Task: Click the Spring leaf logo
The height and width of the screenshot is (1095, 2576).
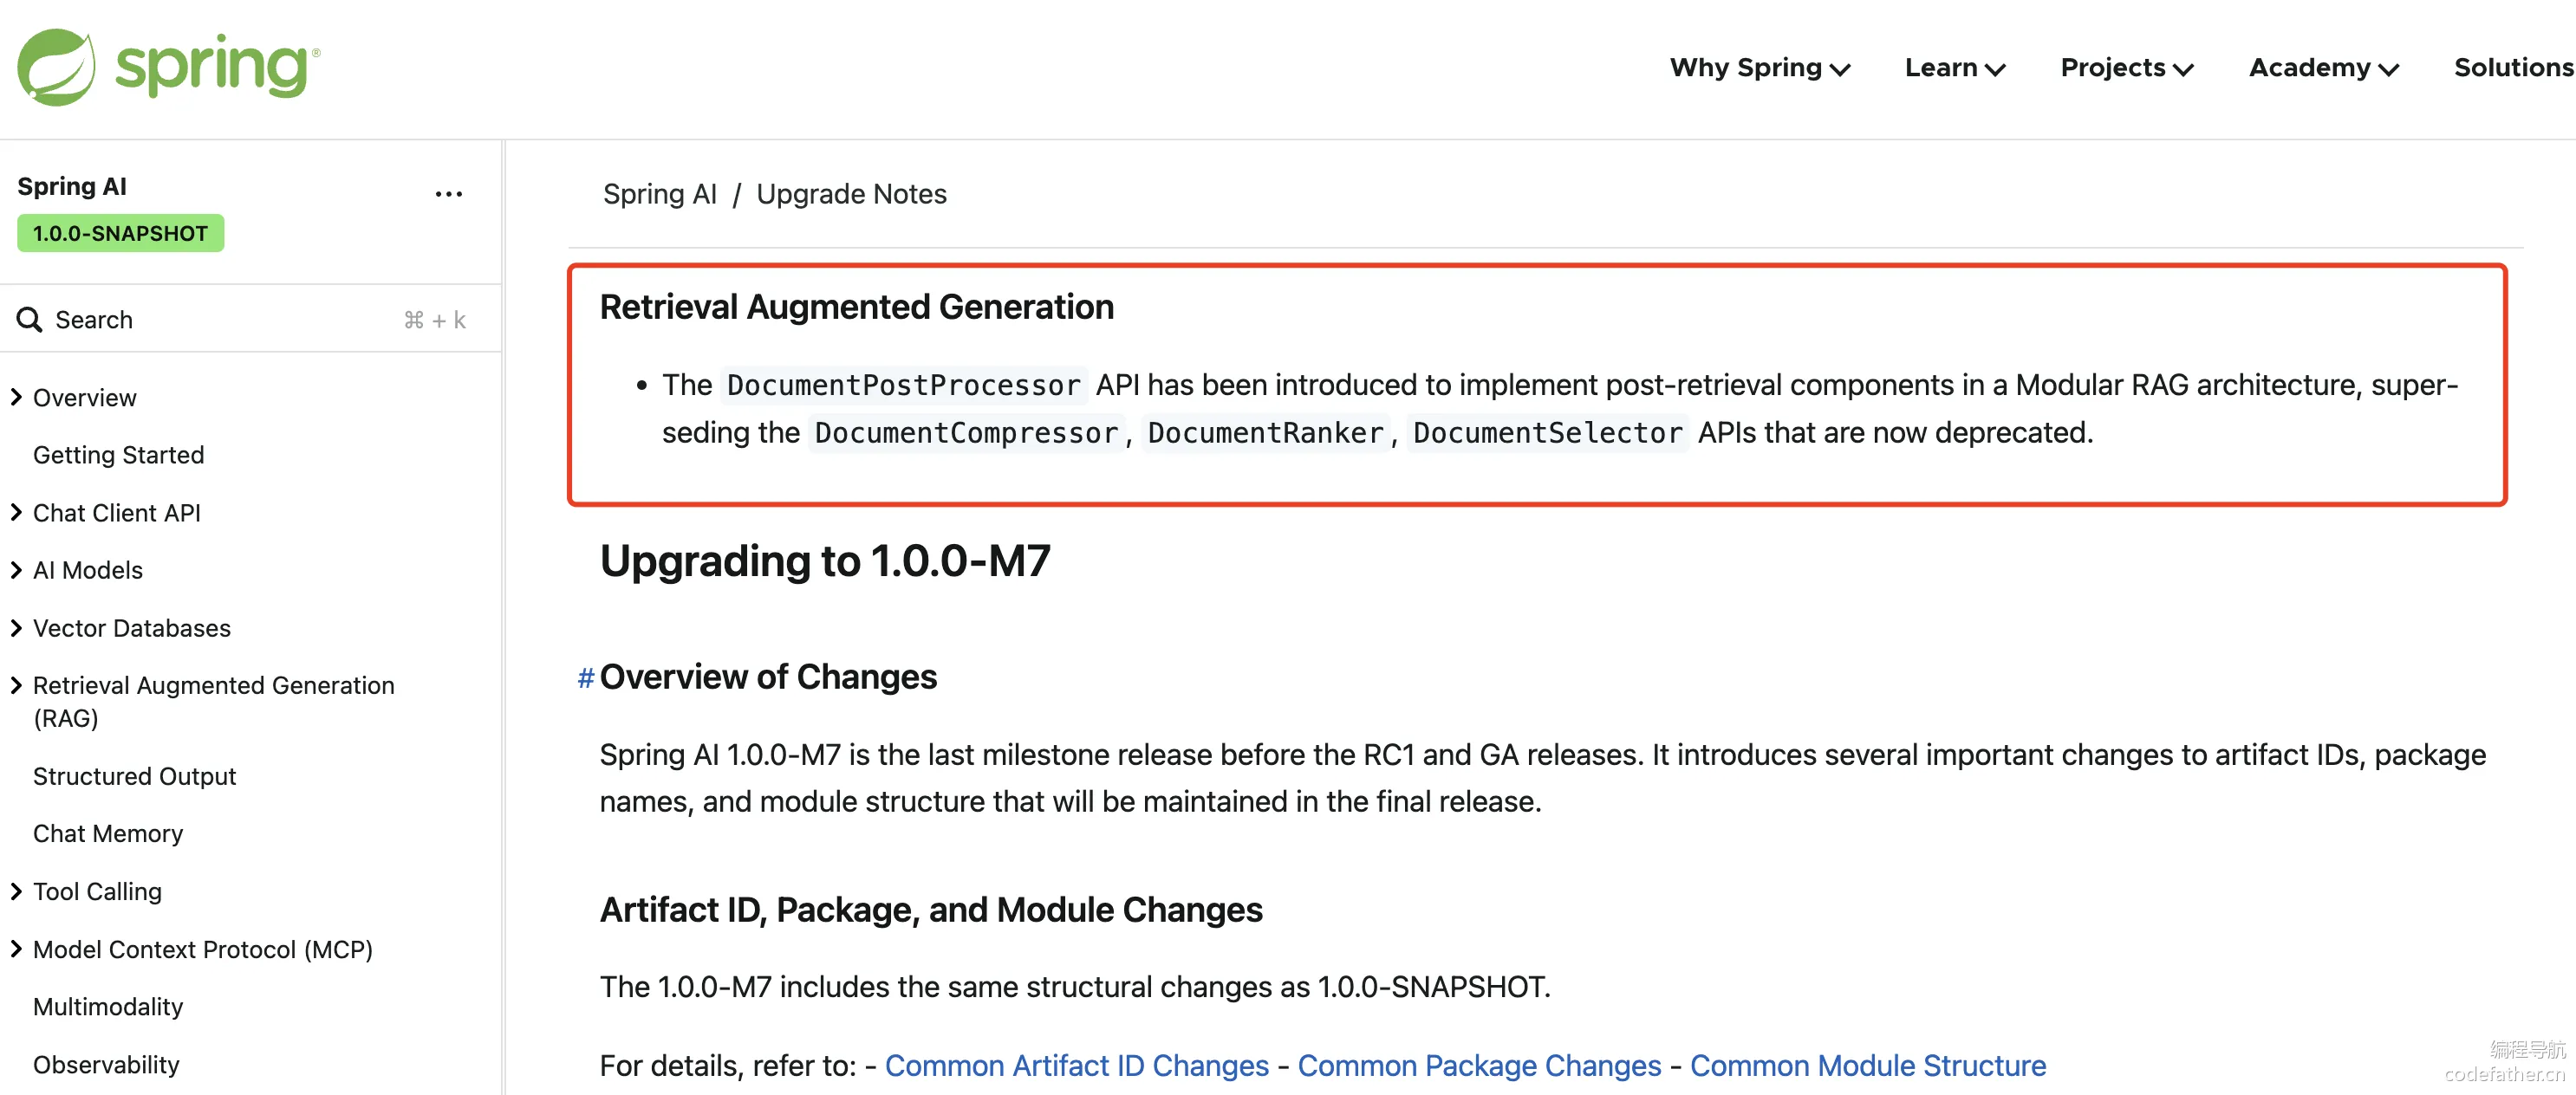Action: (x=57, y=67)
